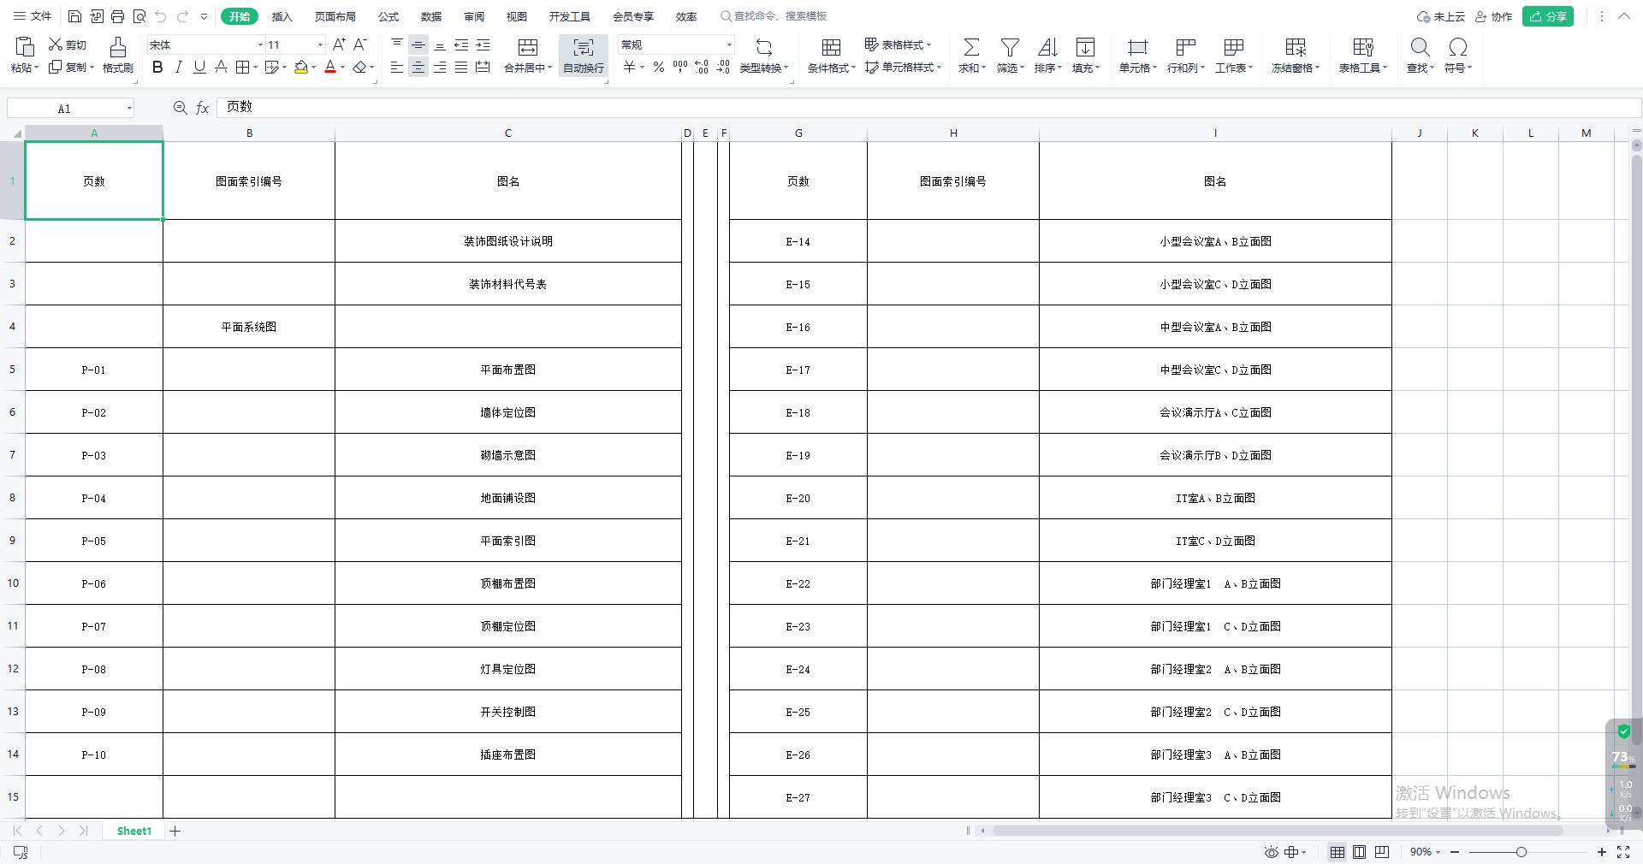The height and width of the screenshot is (864, 1643).
Task: Toggle underline formatting
Action: [199, 68]
